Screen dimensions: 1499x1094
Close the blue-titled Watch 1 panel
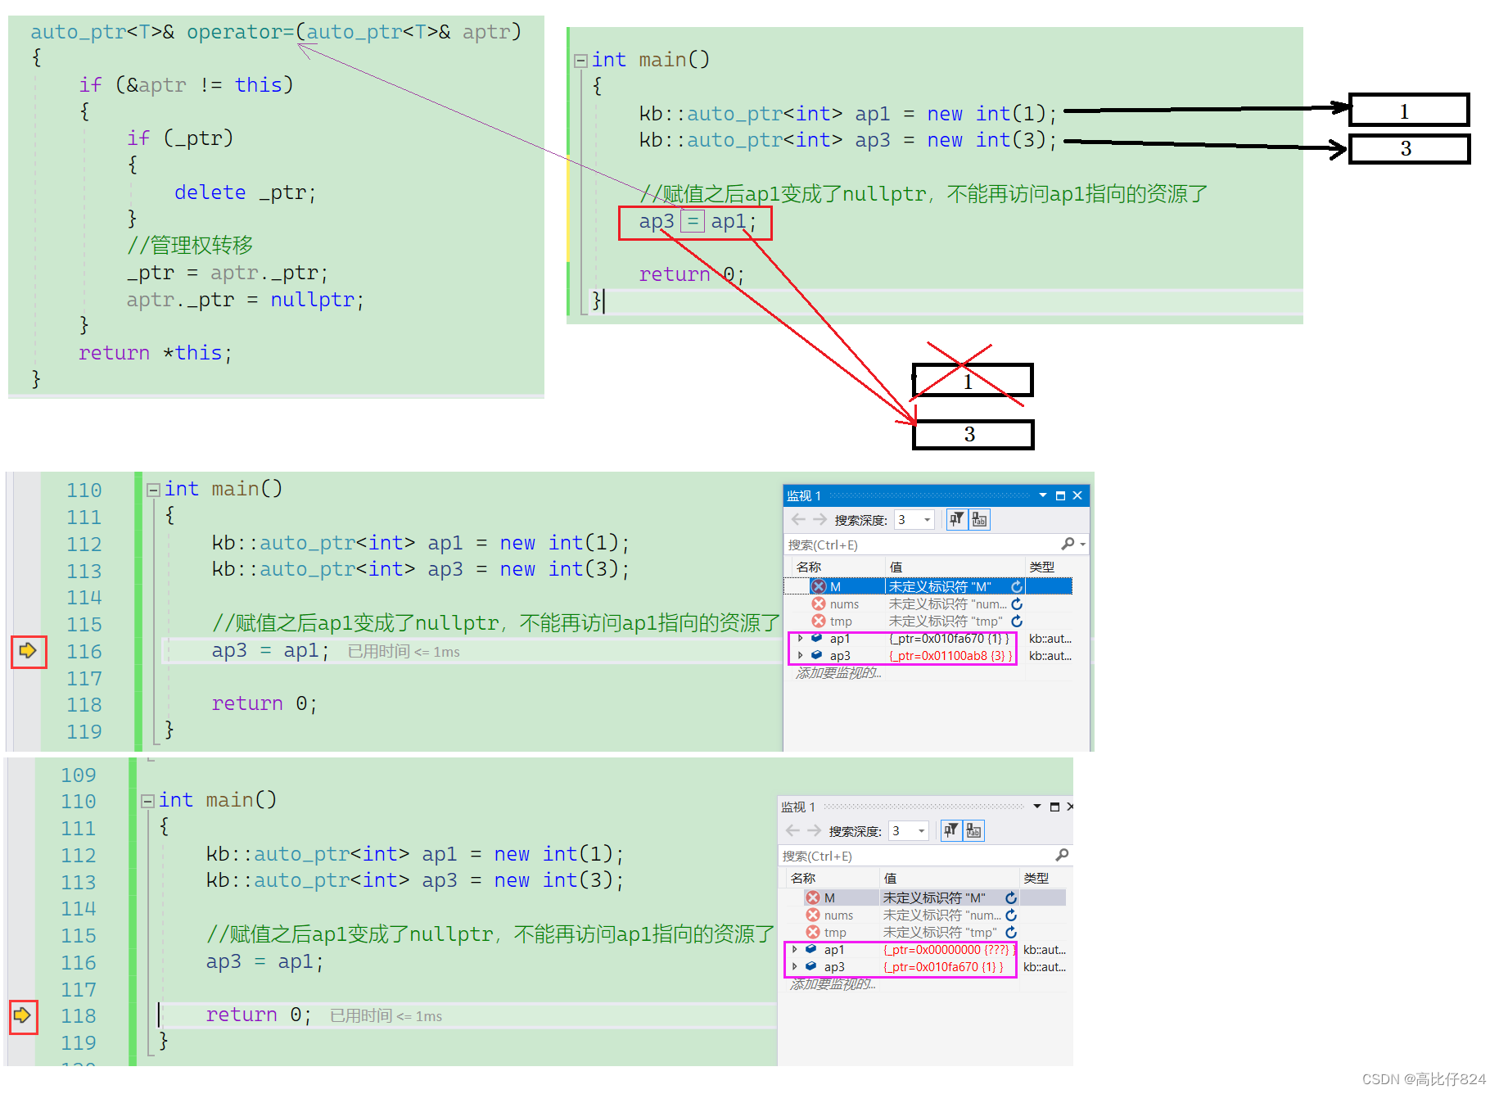[x=1077, y=495]
